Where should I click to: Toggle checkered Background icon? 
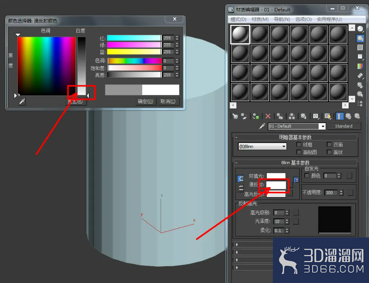(360, 47)
